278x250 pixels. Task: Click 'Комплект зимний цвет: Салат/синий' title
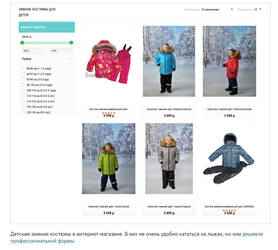(x=109, y=206)
